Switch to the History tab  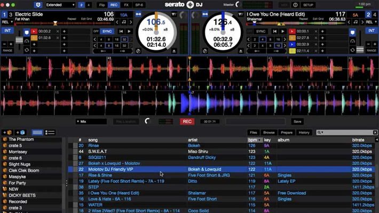click(304, 132)
